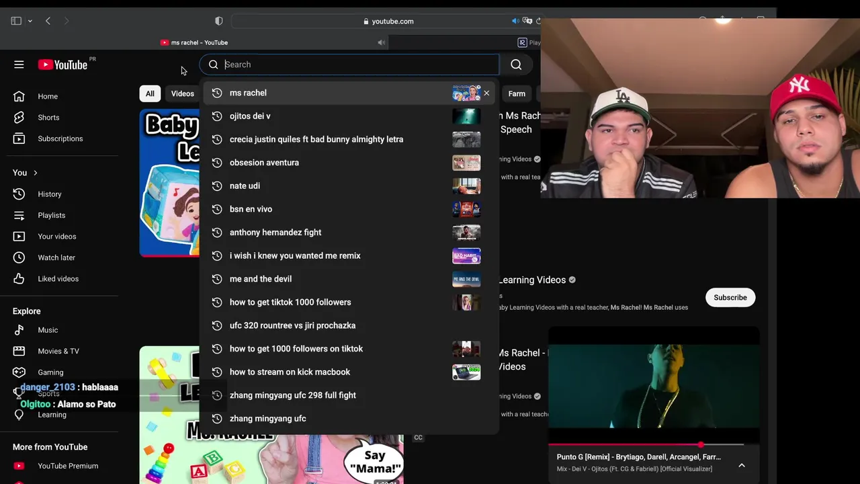Open the Safari sidebar toggle icon
Image resolution: width=860 pixels, height=484 pixels.
16,21
